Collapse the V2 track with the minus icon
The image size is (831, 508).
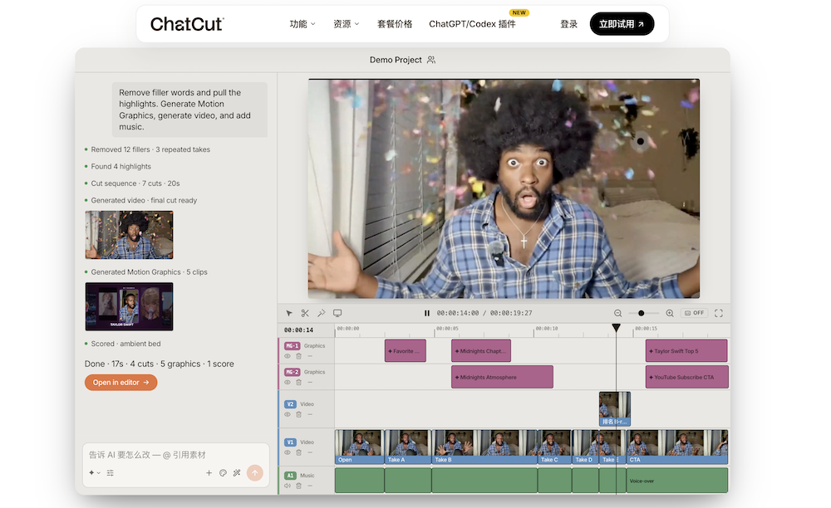coord(309,414)
